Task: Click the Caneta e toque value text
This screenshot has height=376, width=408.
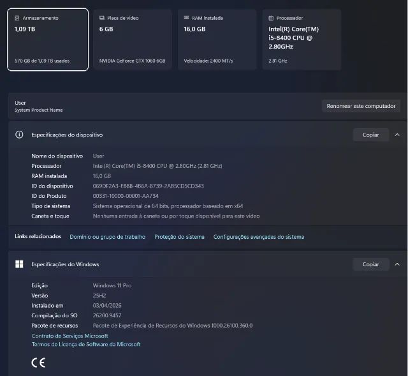Action: pos(176,216)
